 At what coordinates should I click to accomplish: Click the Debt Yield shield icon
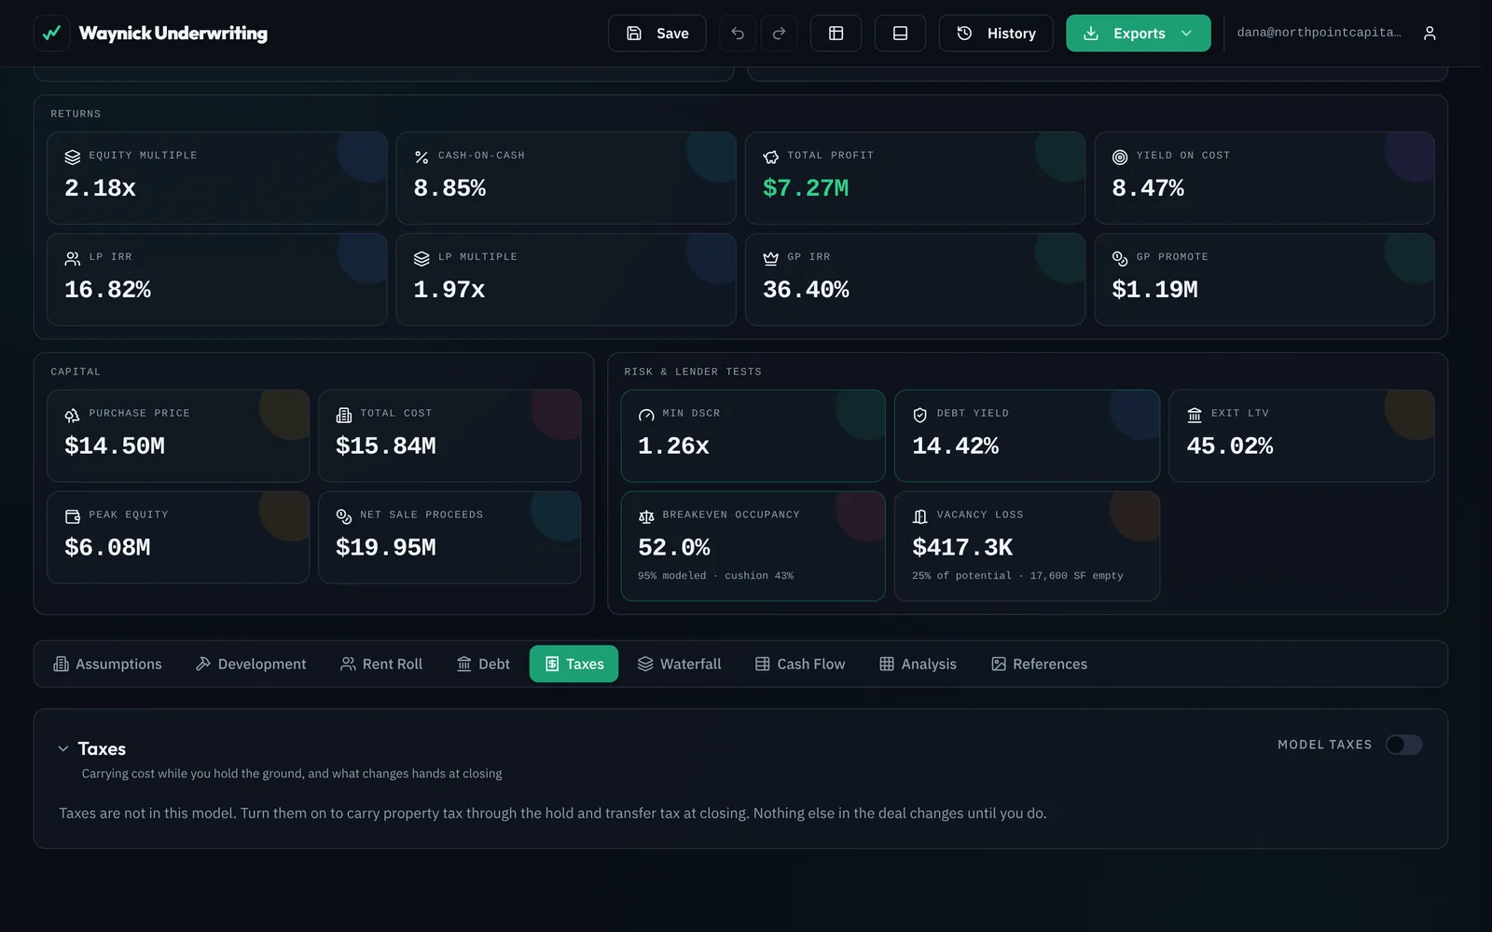pyautogui.click(x=920, y=416)
